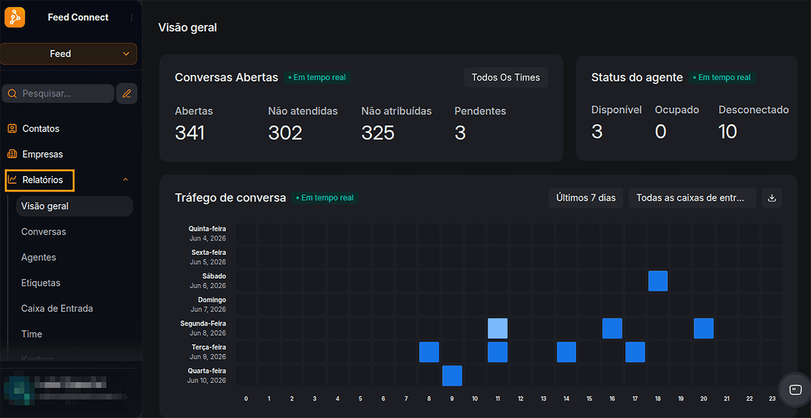811x418 pixels.
Task: Click Segunda-Feira heatmap cell at hour 16
Action: [612, 329]
